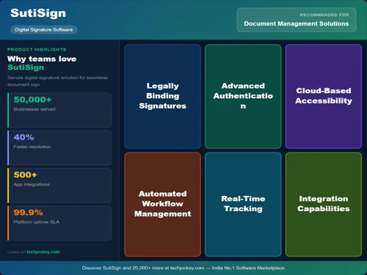Open the Cloud-Based Accessibility tile
The height and width of the screenshot is (275, 367).
324,96
